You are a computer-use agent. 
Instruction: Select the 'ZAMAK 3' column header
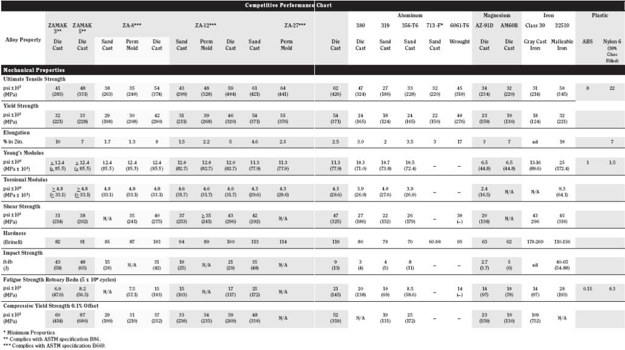point(58,27)
